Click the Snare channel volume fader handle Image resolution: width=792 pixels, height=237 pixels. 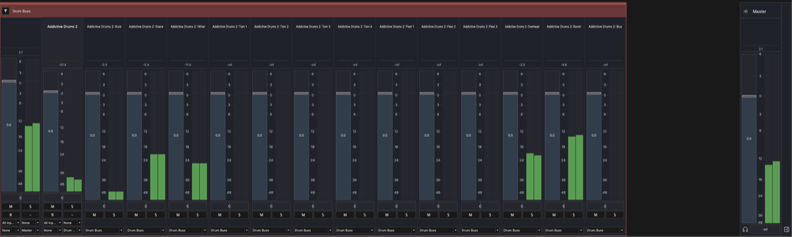tap(134, 93)
